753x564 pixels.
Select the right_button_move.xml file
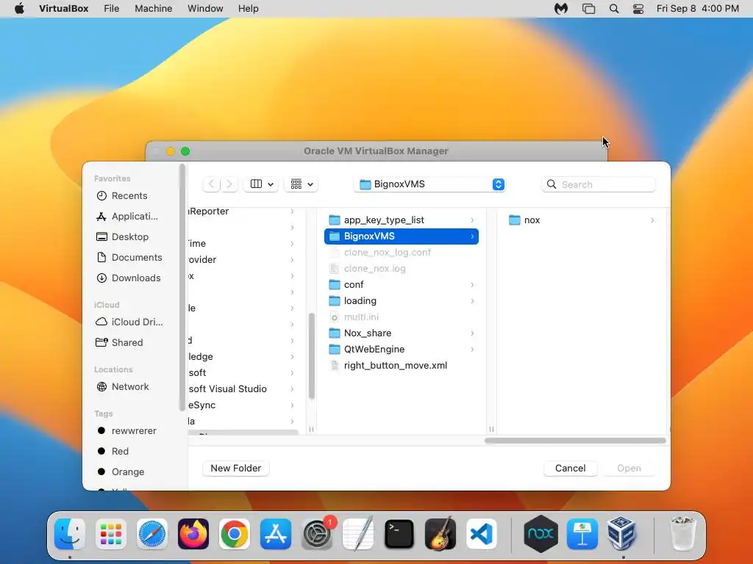click(402, 366)
